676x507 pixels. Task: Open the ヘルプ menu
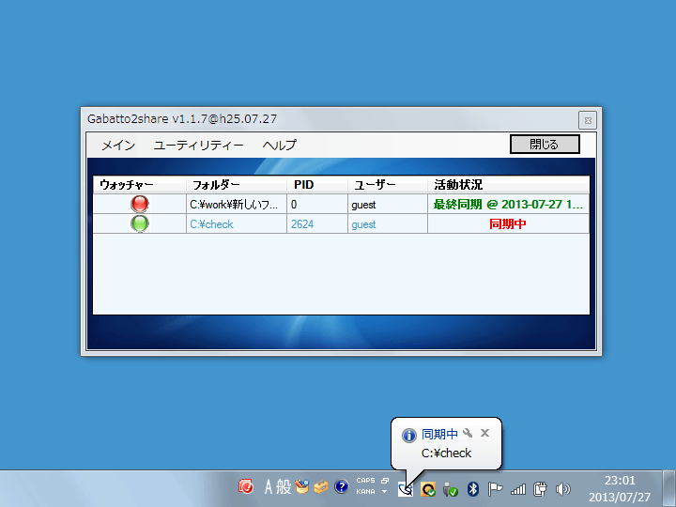279,145
